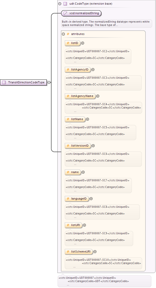Collapse the attributes group

point(63,34)
